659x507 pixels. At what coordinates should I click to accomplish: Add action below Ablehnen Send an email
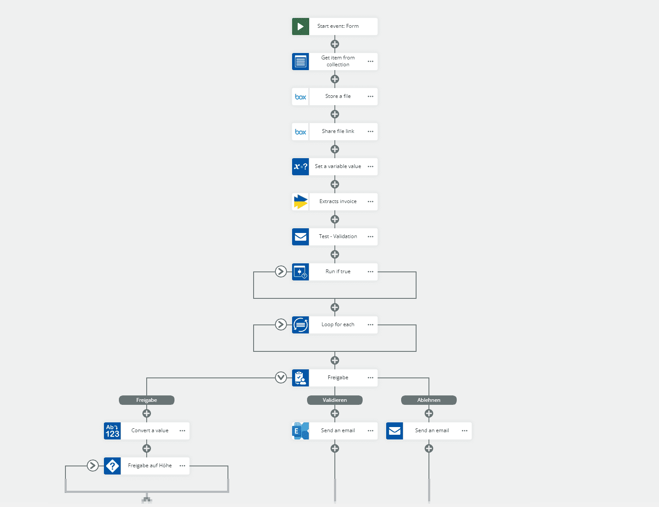(429, 448)
